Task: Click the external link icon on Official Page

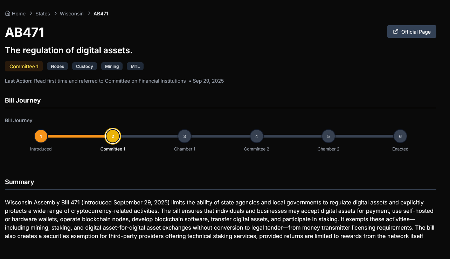Action: click(x=396, y=31)
